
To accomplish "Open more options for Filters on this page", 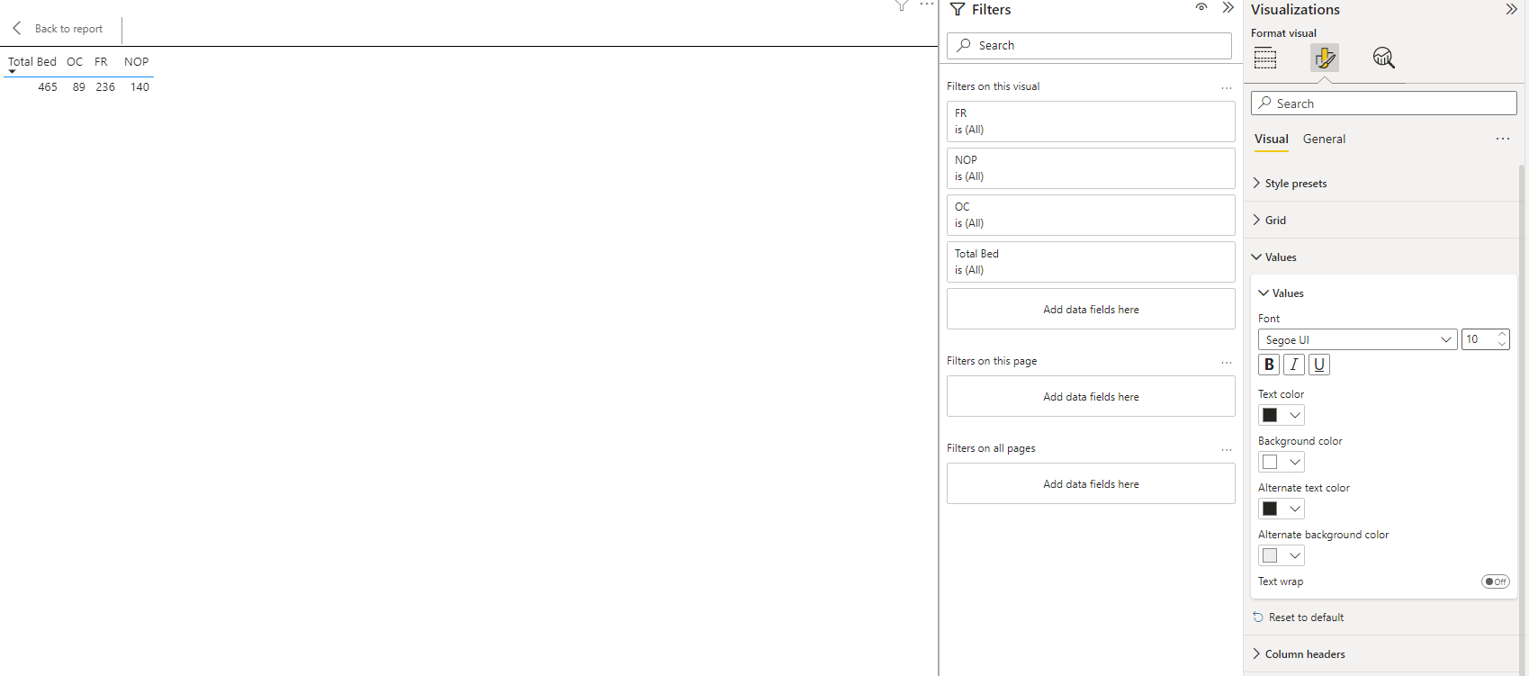I will pos(1227,363).
